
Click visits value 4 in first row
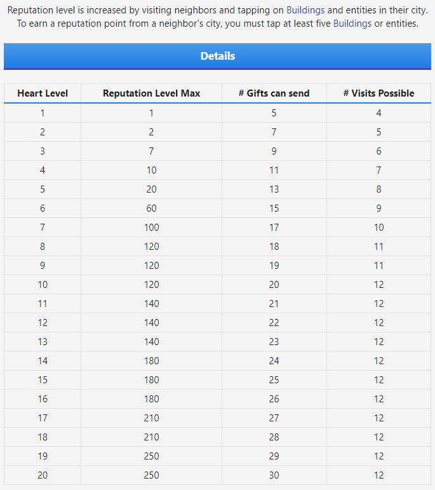pos(378,113)
